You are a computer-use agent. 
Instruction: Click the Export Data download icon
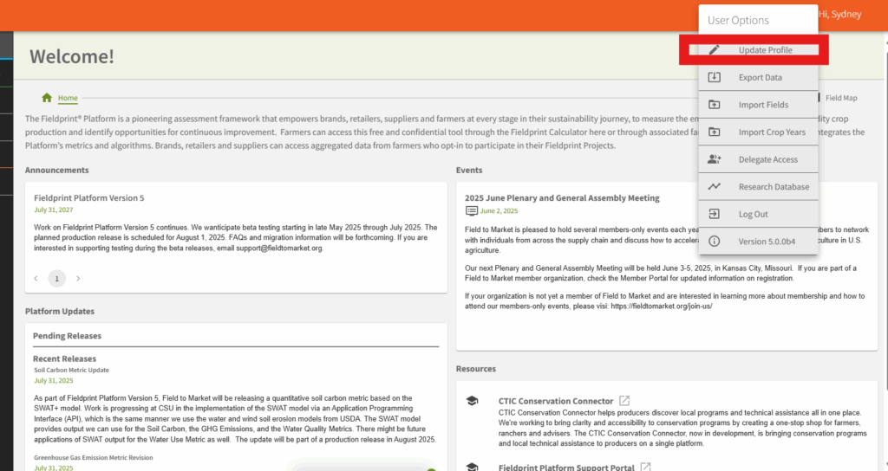pyautogui.click(x=715, y=77)
